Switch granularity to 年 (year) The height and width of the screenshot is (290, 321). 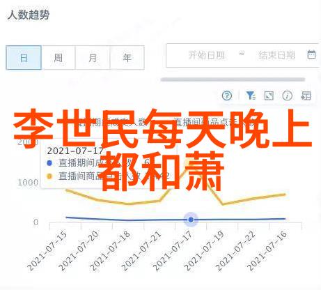click(127, 58)
